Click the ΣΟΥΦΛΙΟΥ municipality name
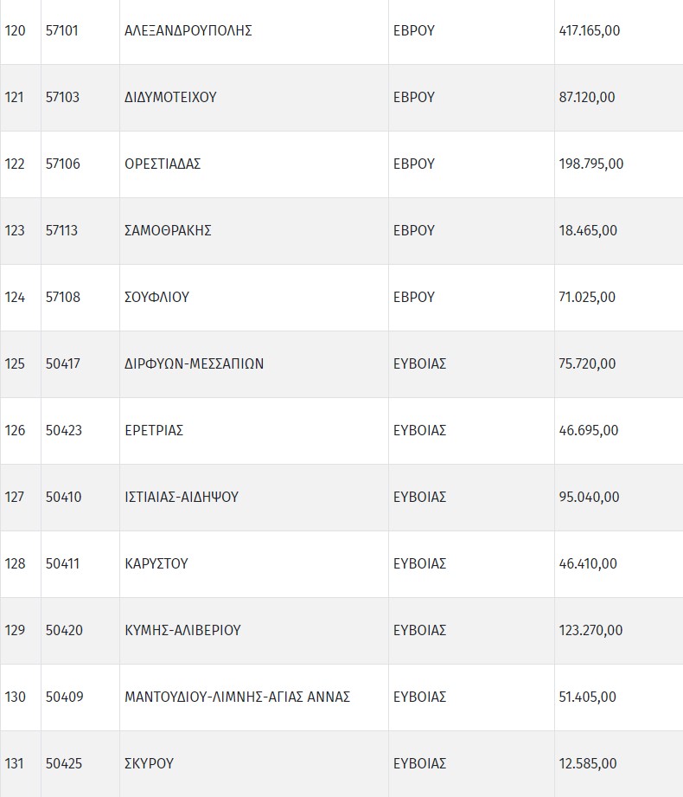The height and width of the screenshot is (797, 683). 156,298
